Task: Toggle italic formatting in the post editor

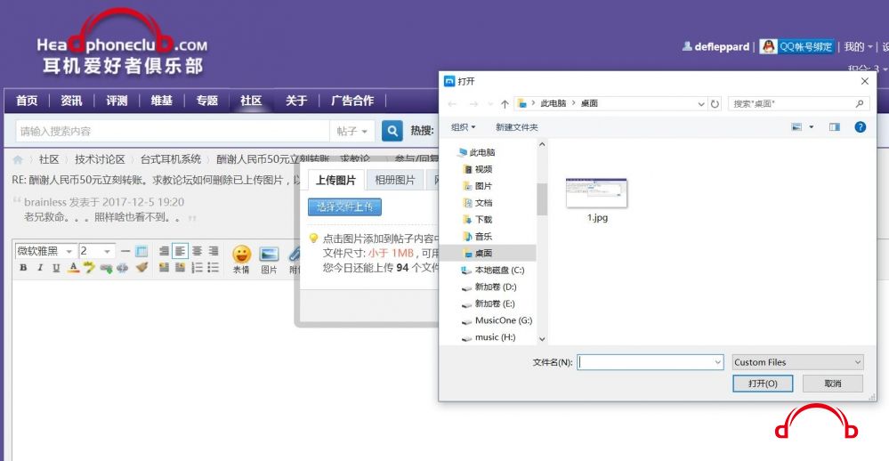Action: tap(40, 268)
